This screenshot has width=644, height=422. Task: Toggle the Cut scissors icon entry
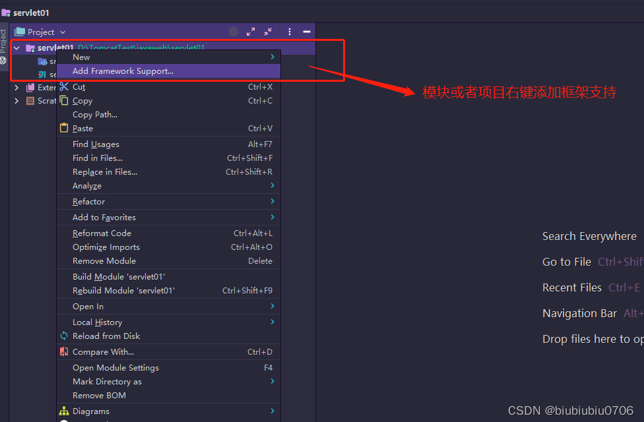64,86
